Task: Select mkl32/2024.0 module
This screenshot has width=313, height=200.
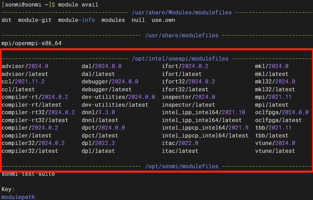Action: pyautogui.click(x=275, y=82)
